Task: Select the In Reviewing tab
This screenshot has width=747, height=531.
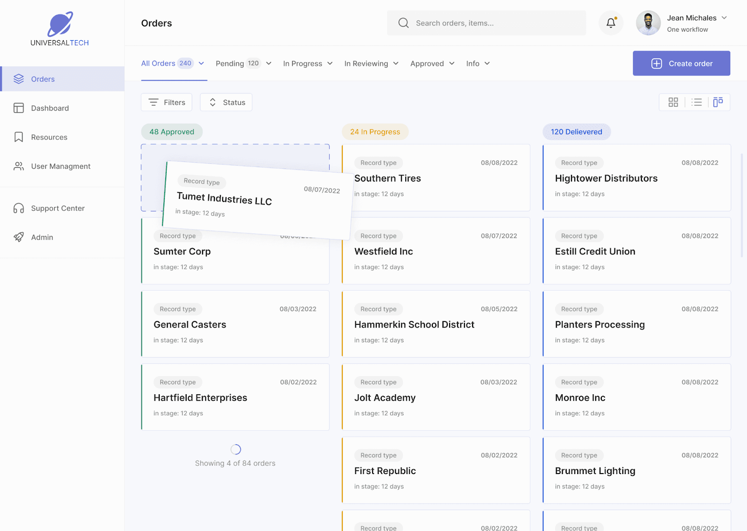Action: [372, 63]
